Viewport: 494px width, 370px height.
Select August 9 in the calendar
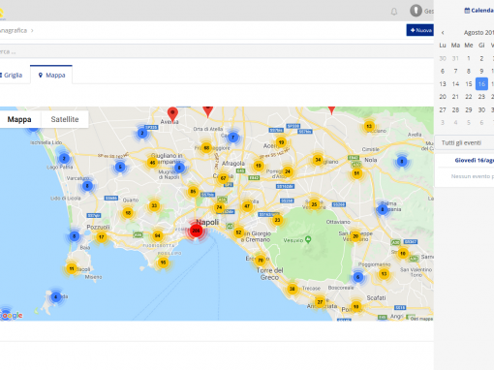point(481,71)
